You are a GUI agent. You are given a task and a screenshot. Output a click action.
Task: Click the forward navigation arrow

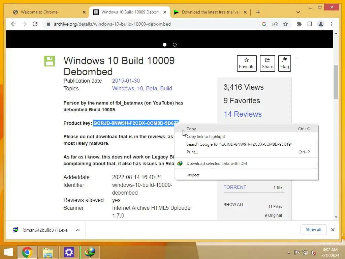point(24,24)
